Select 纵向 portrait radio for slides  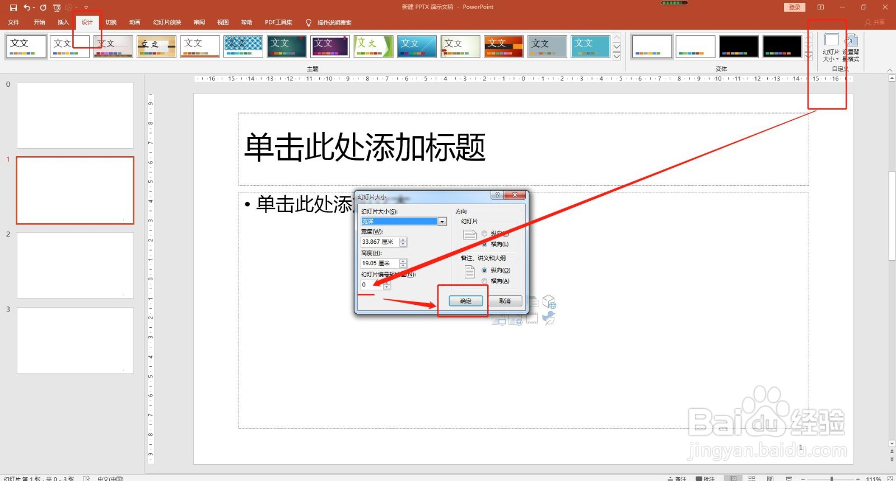click(484, 234)
